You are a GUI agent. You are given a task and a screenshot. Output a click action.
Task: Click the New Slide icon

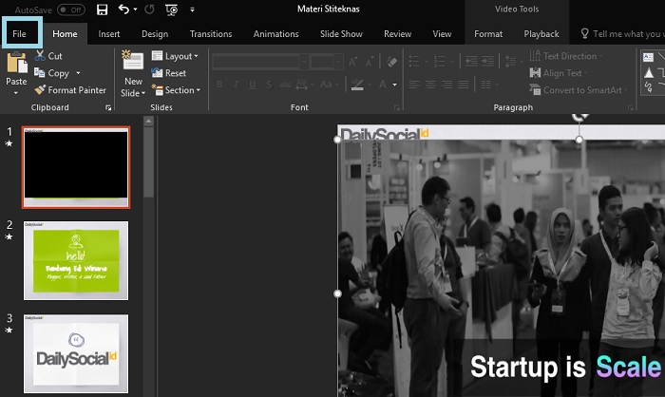pos(133,60)
